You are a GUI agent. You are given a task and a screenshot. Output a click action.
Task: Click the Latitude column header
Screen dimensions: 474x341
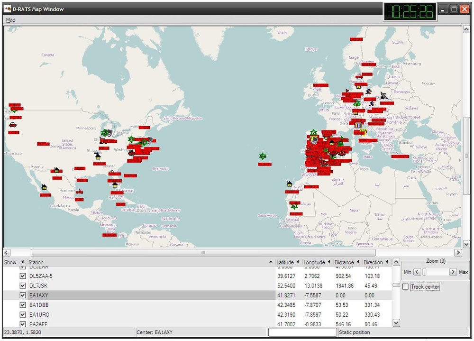285,262
